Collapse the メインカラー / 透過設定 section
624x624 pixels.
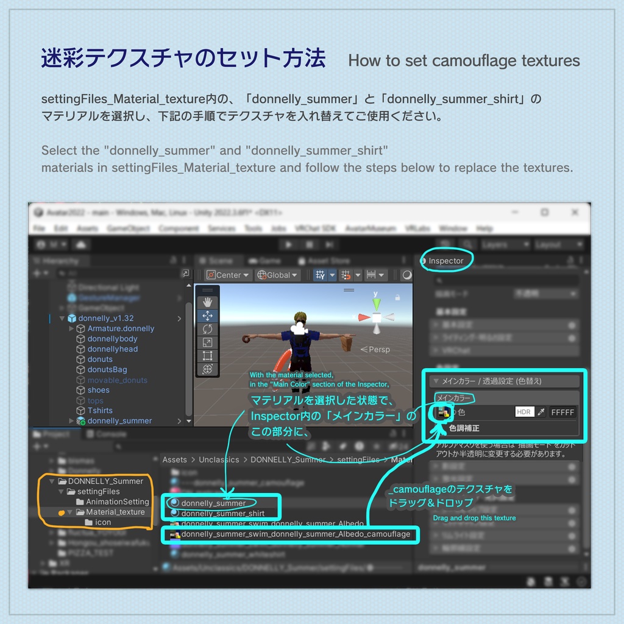tap(436, 381)
